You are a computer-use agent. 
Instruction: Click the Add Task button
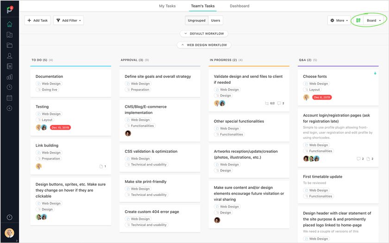[x=38, y=20]
